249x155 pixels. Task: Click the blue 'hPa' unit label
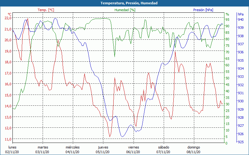point(241,14)
